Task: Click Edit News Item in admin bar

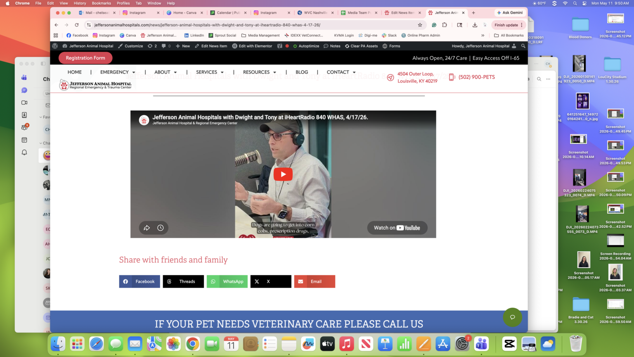Action: [211, 46]
